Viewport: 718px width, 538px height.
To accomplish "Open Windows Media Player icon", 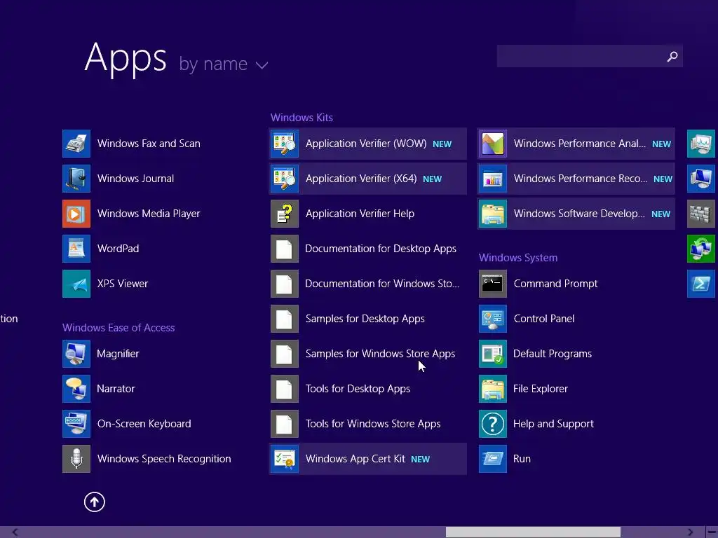I will tap(76, 214).
